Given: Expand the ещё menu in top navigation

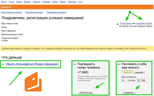Looking at the screenshot, I should [80, 2].
